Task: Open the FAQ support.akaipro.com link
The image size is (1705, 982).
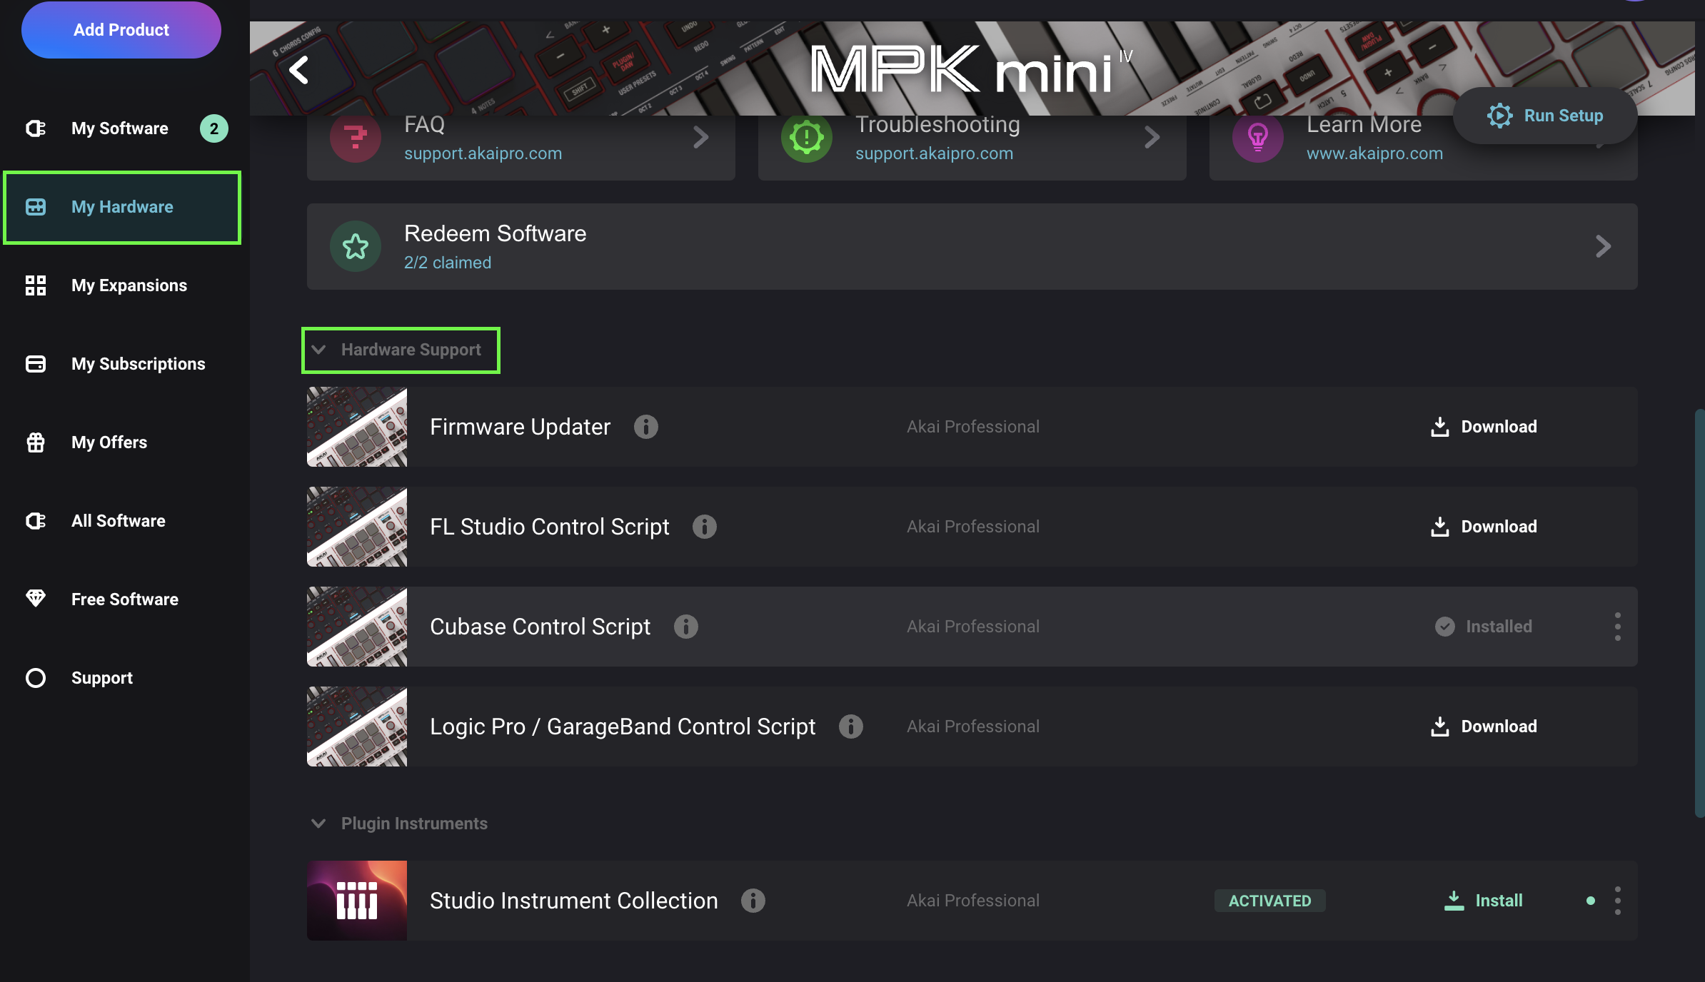Action: click(x=483, y=153)
